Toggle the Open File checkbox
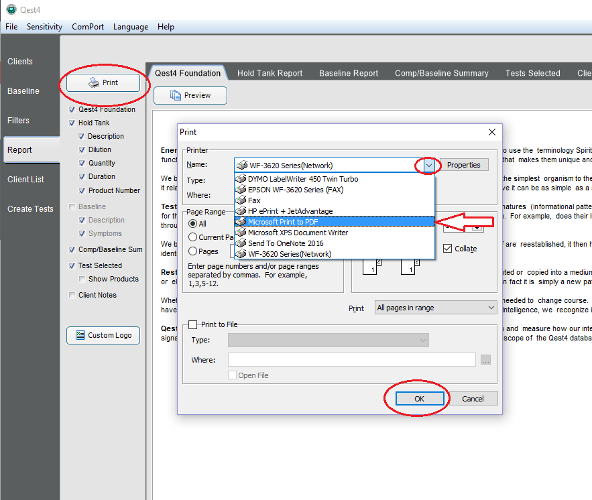The height and width of the screenshot is (500, 592). (232, 375)
